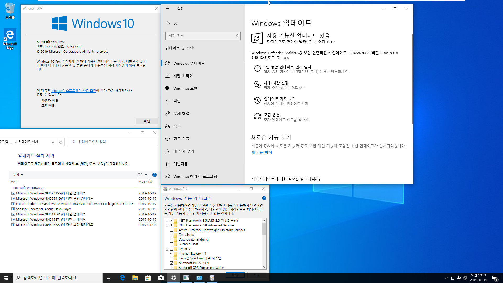Open 고급 옵션 settings
This screenshot has width=503, height=283.
tap(272, 115)
